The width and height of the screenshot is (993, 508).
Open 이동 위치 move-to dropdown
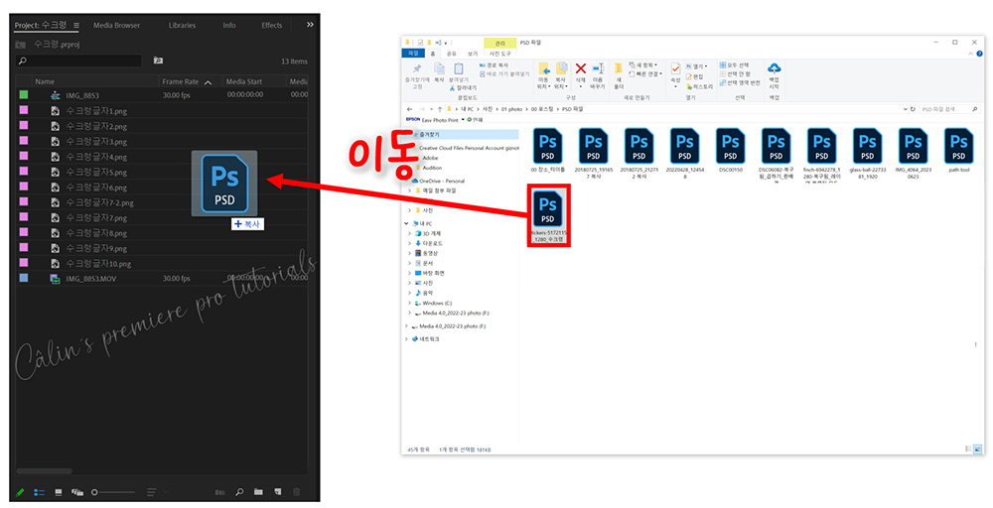point(543,76)
